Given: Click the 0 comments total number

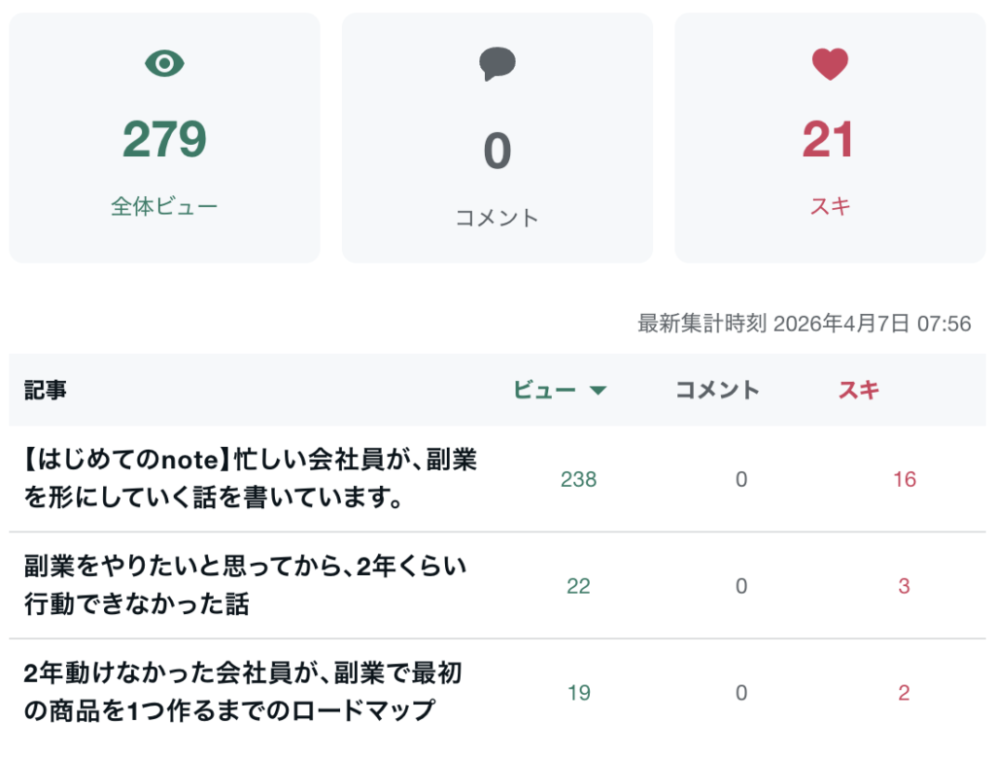Looking at the screenshot, I should pyautogui.click(x=497, y=152).
